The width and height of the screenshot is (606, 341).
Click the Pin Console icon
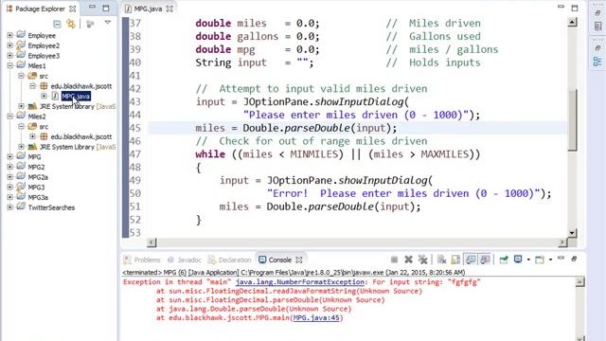pyautogui.click(x=504, y=260)
